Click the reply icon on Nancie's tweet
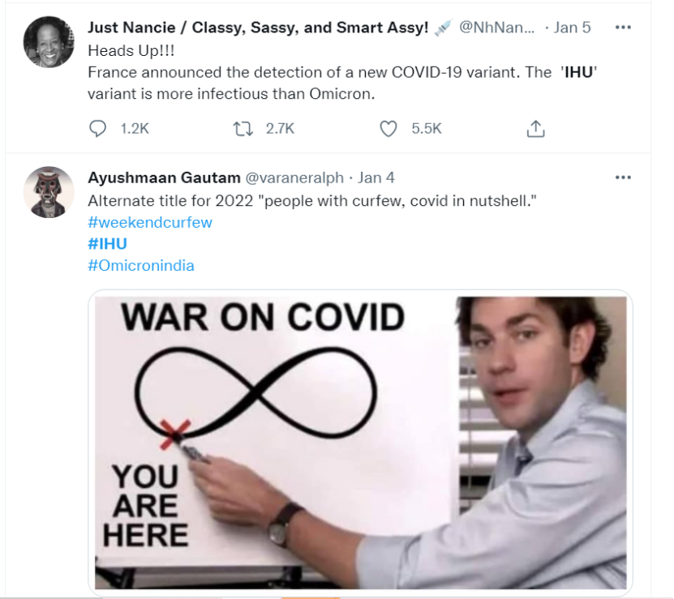Image resolution: width=674 pixels, height=599 pixels. pos(97,128)
